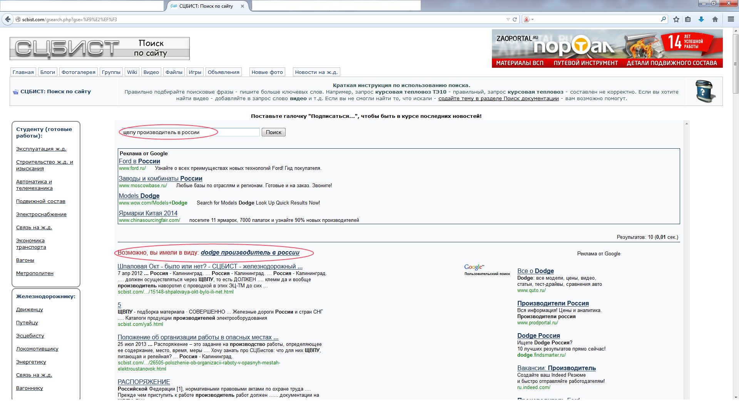739x416 pixels.
Task: Click the search magnifier icon in search bar
Action: point(663,19)
